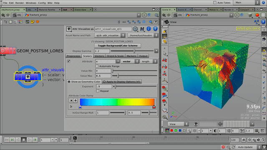Switch to the Vectors parameter tab

(99, 56)
